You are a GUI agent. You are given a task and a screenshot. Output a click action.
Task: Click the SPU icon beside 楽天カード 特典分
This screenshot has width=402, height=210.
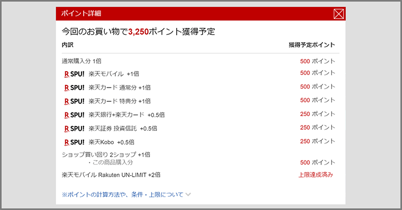pyautogui.click(x=74, y=101)
